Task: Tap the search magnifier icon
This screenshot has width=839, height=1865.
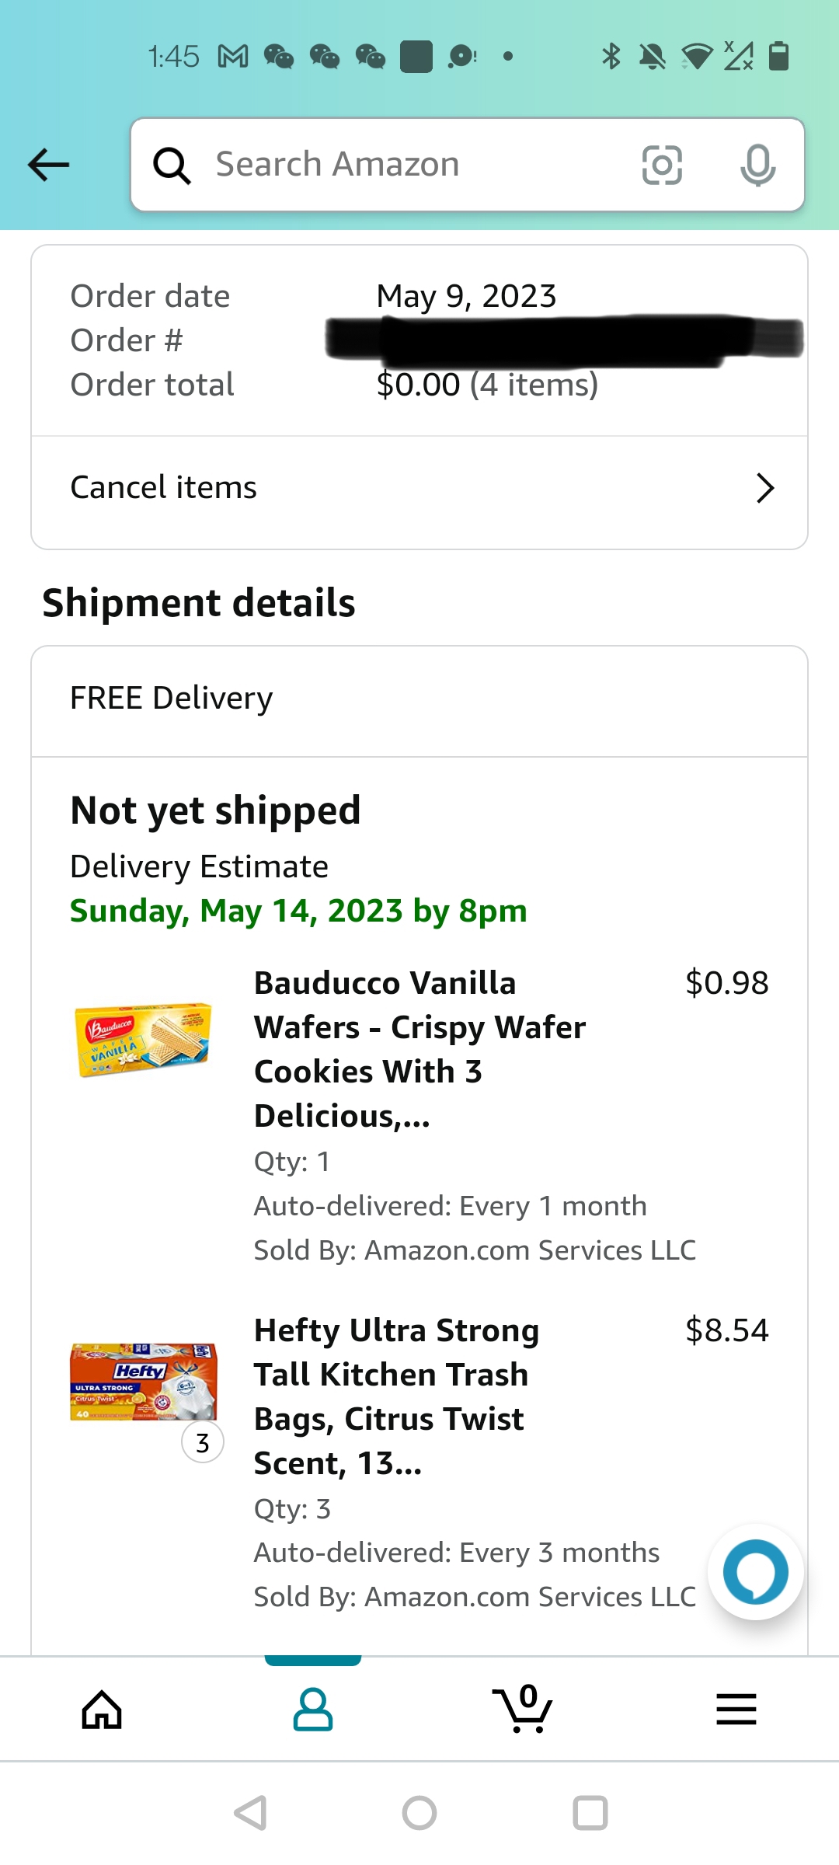Action: tap(172, 165)
